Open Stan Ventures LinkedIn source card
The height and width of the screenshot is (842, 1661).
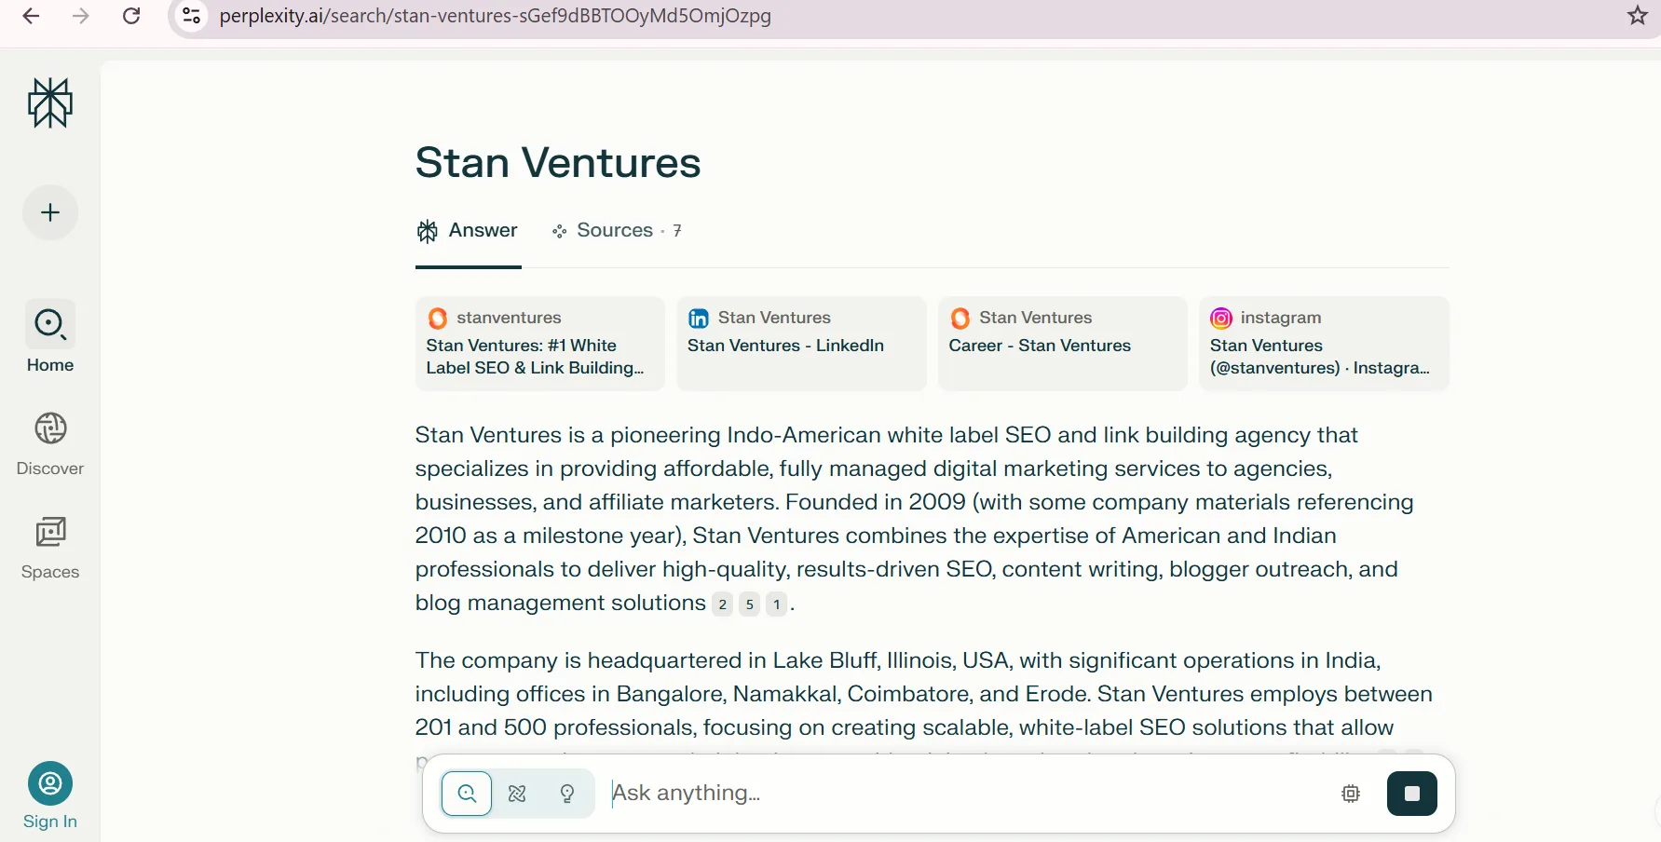[x=801, y=344]
